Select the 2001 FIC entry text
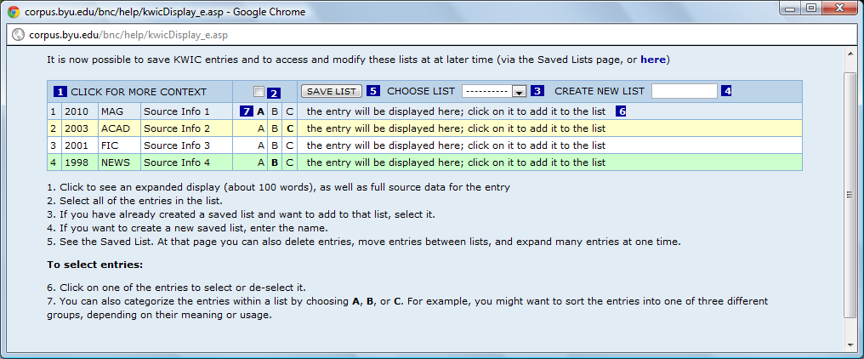The width and height of the screenshot is (864, 359). (x=457, y=145)
